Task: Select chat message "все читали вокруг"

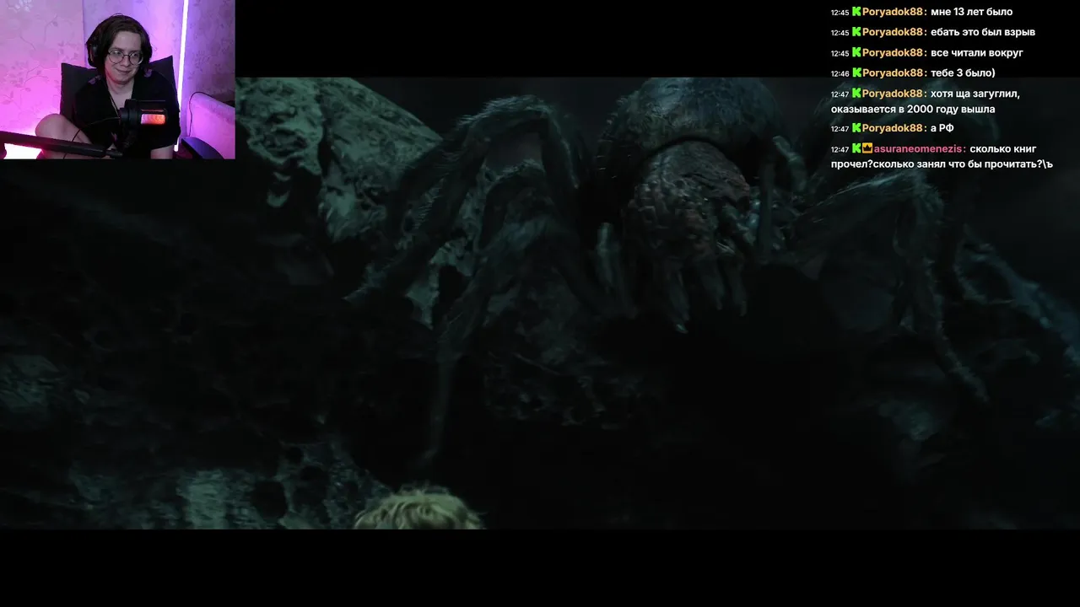Action: tap(977, 53)
